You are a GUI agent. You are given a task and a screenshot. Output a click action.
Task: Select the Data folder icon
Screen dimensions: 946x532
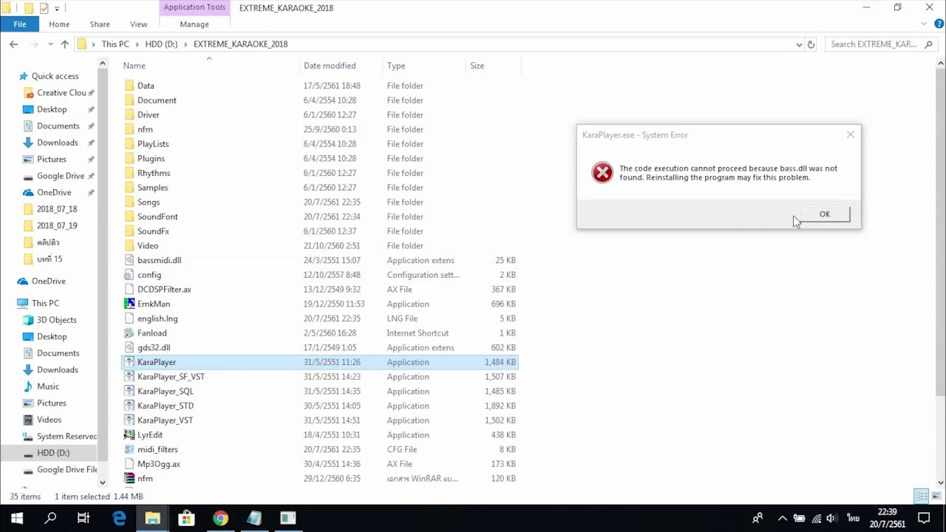tap(129, 86)
